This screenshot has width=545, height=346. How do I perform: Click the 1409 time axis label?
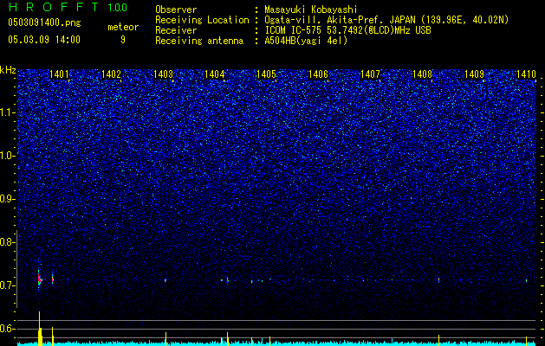pos(474,74)
